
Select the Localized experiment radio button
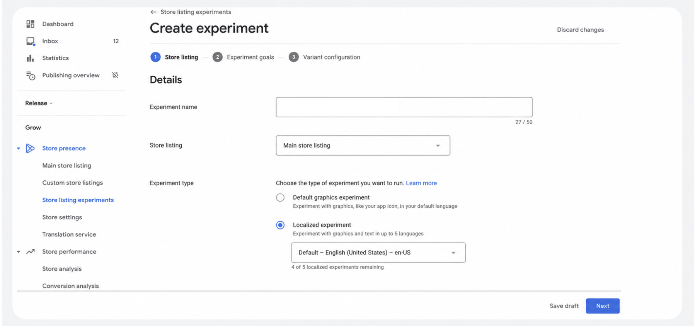280,225
